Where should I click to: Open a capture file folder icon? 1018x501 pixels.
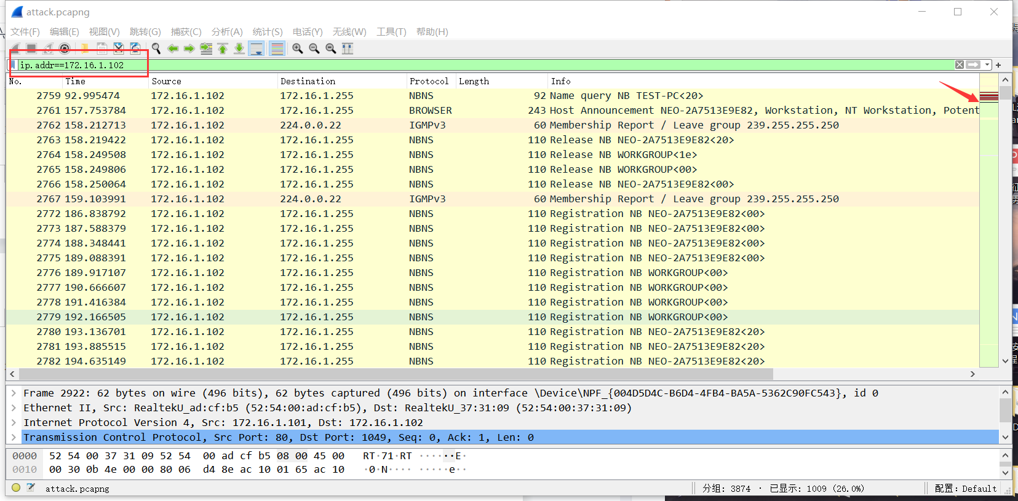point(85,49)
